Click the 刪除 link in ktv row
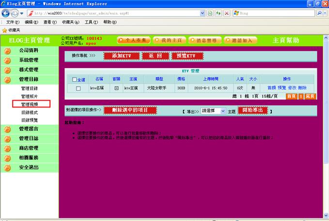 click(x=302, y=88)
